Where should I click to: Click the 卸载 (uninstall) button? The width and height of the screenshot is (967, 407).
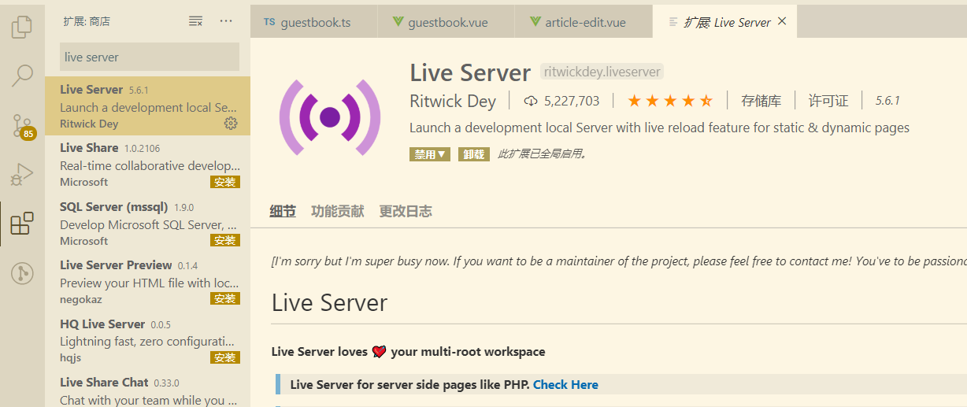click(474, 154)
